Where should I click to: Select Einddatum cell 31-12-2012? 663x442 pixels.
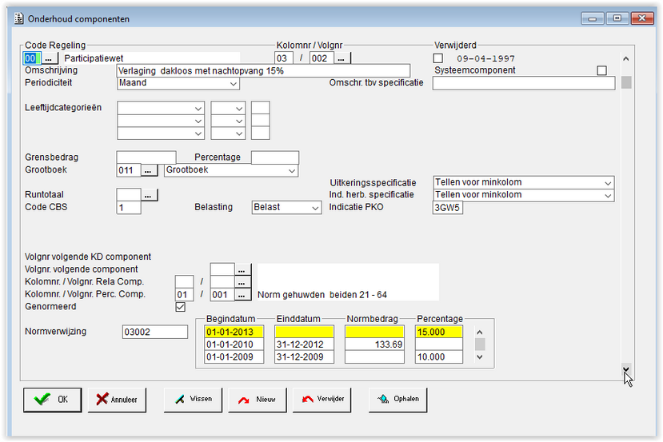tap(304, 344)
